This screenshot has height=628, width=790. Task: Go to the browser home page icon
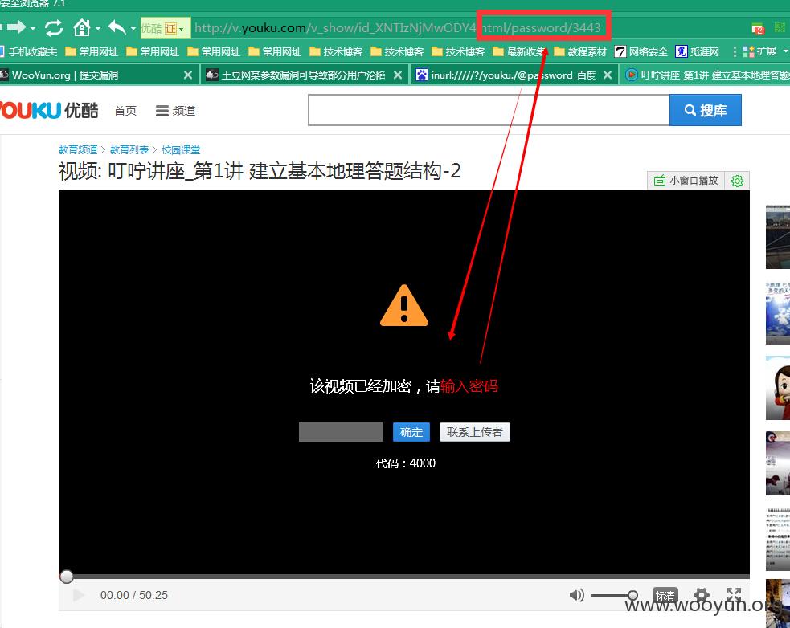point(82,27)
